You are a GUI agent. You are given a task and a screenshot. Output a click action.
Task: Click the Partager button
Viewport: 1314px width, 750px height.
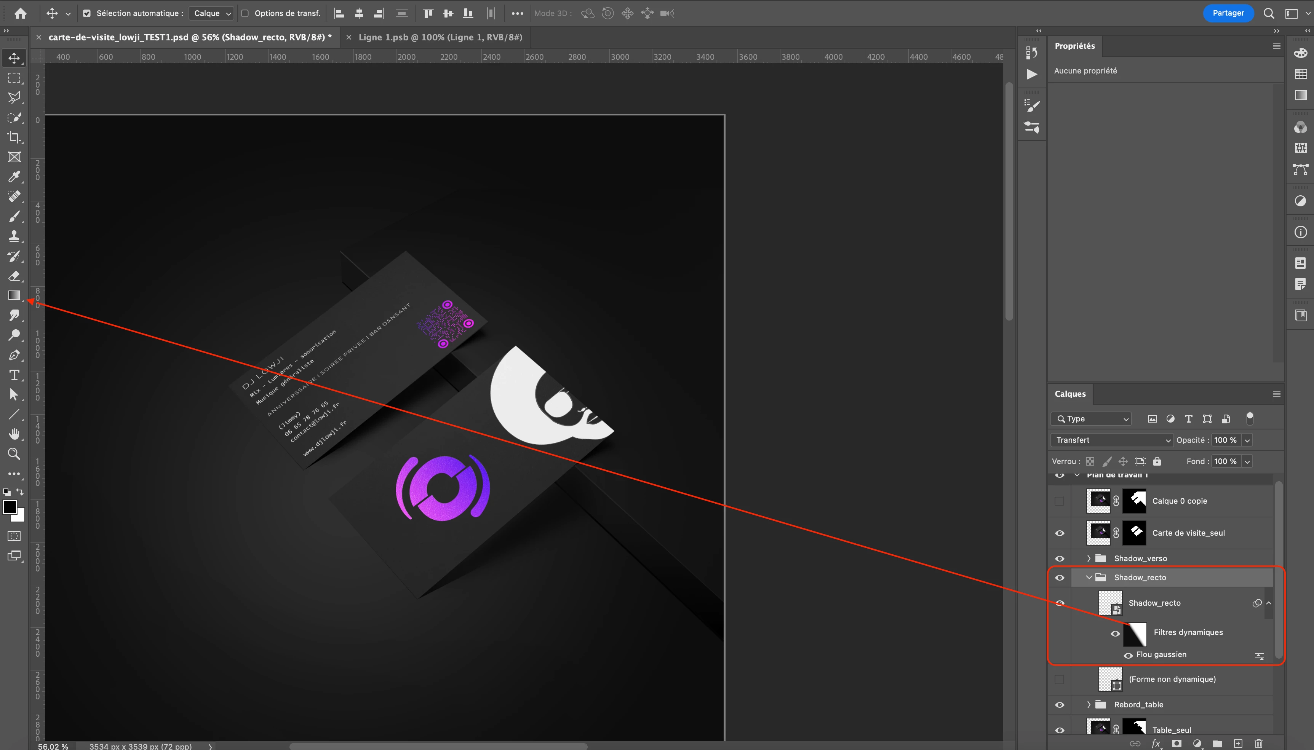1228,13
